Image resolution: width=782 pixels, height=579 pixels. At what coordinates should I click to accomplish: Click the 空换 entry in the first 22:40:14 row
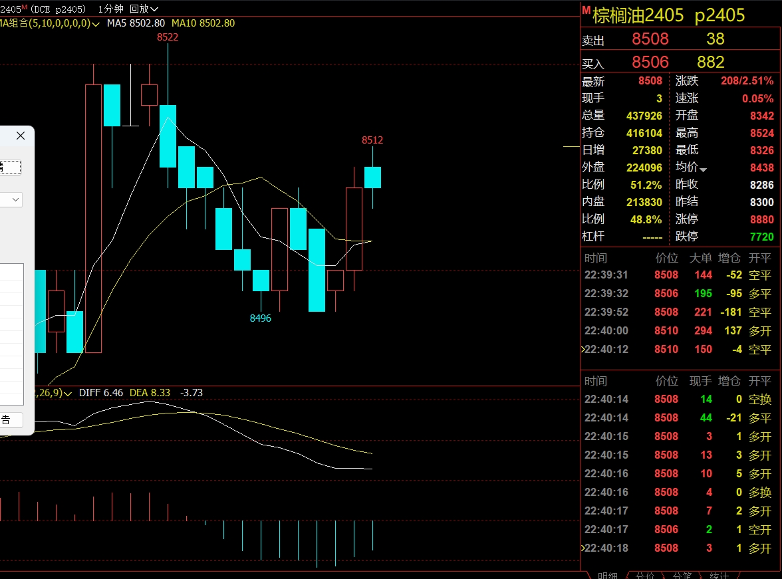(760, 399)
